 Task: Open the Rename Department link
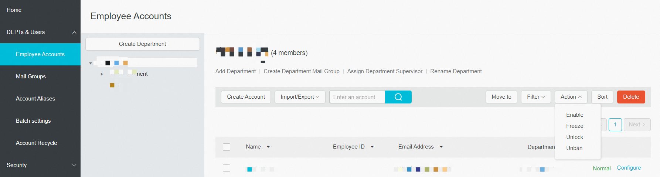click(456, 71)
